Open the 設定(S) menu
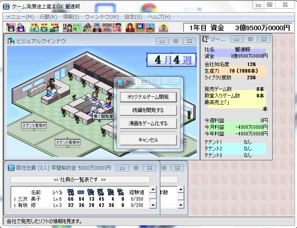This screenshot has height=228, width=297. pos(133,17)
